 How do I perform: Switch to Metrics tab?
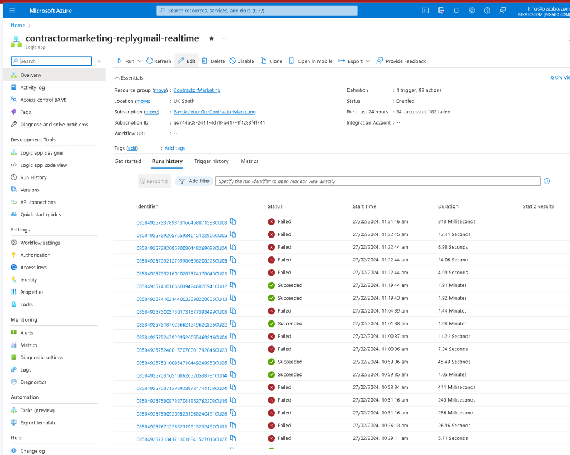coord(249,161)
